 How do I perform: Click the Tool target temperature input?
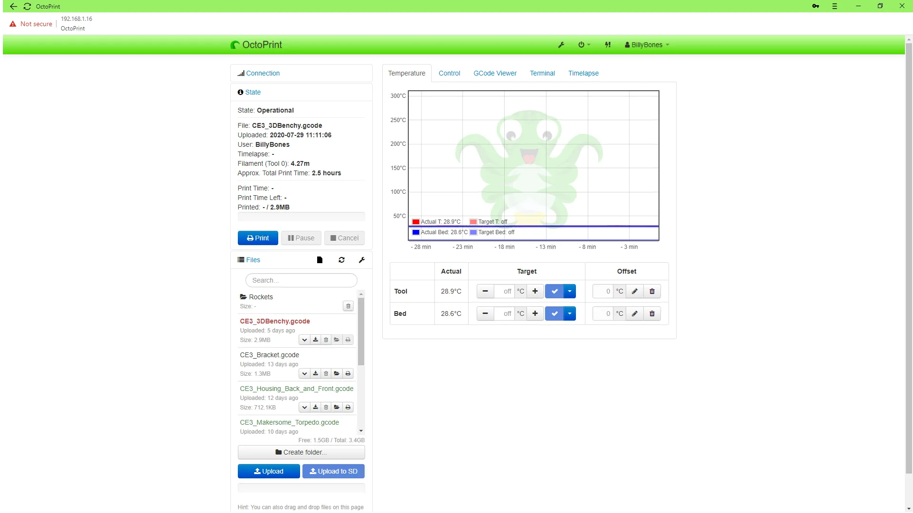pos(505,291)
